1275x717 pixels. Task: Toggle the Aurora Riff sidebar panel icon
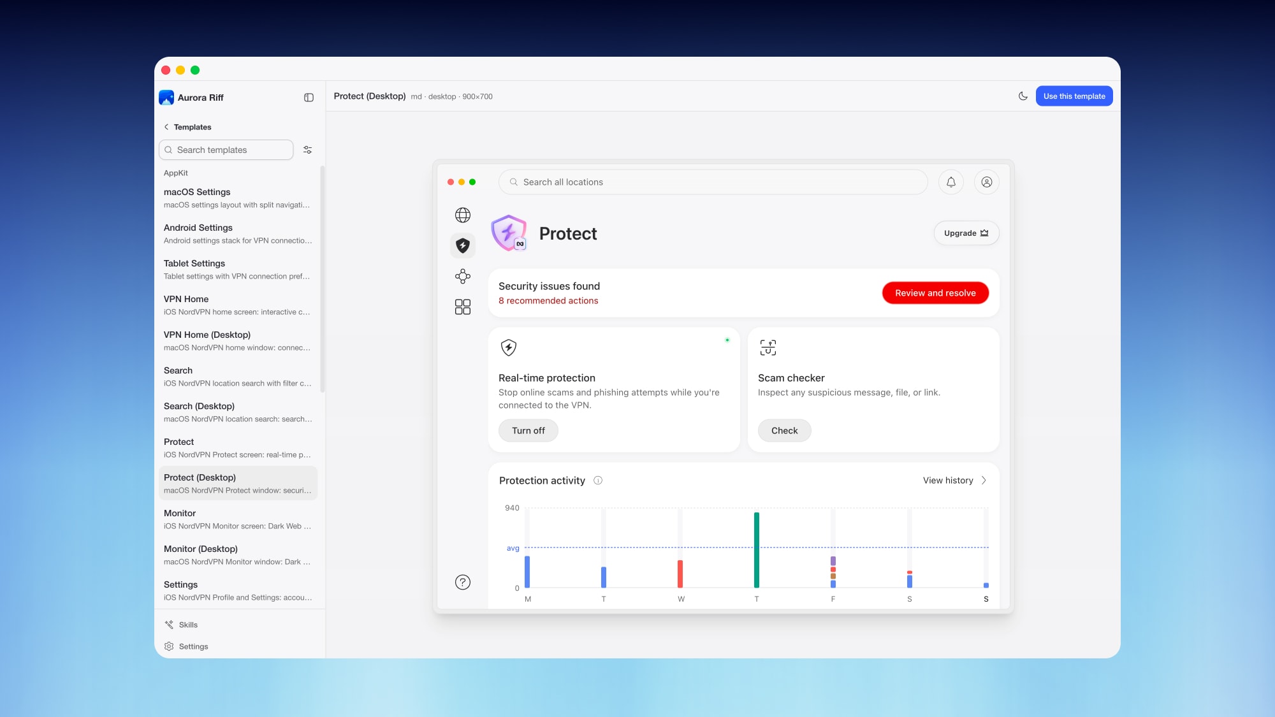pos(309,98)
